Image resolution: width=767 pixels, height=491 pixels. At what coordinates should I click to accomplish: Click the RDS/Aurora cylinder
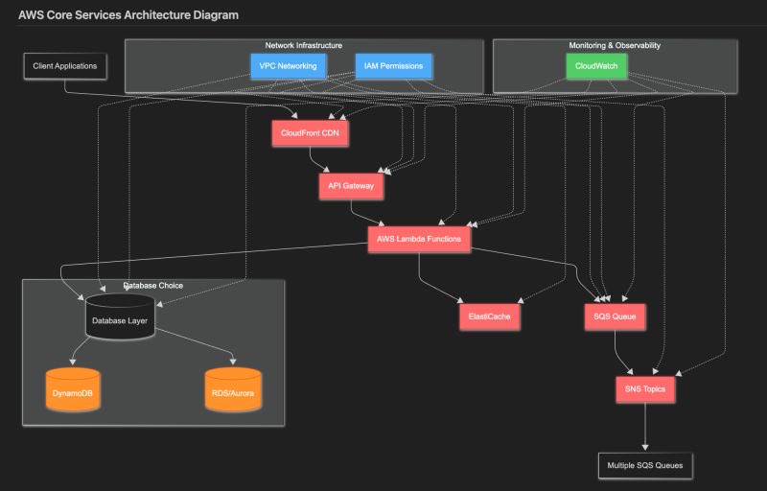click(x=233, y=389)
